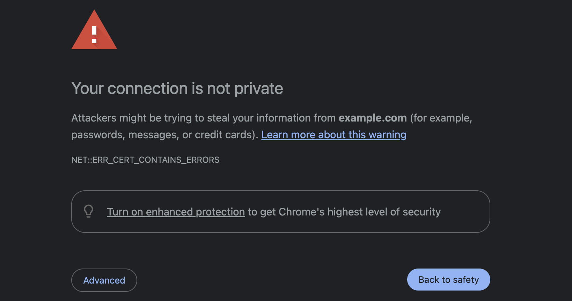Enable Chrome's highest security level option
The width and height of the screenshot is (572, 301).
click(x=176, y=212)
